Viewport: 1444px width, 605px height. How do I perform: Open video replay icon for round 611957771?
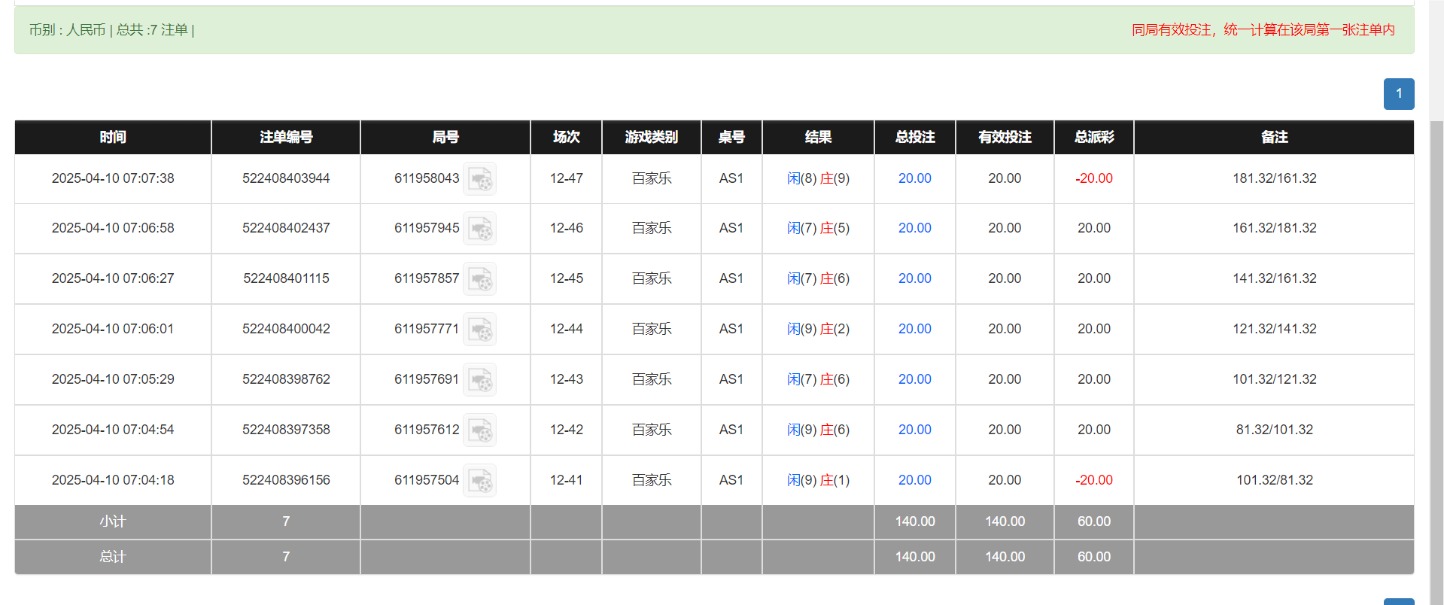479,330
